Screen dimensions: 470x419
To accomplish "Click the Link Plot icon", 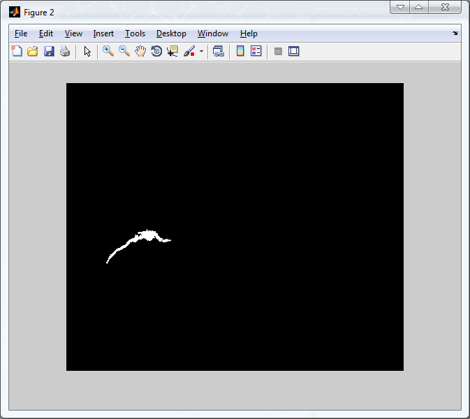I will coord(219,51).
